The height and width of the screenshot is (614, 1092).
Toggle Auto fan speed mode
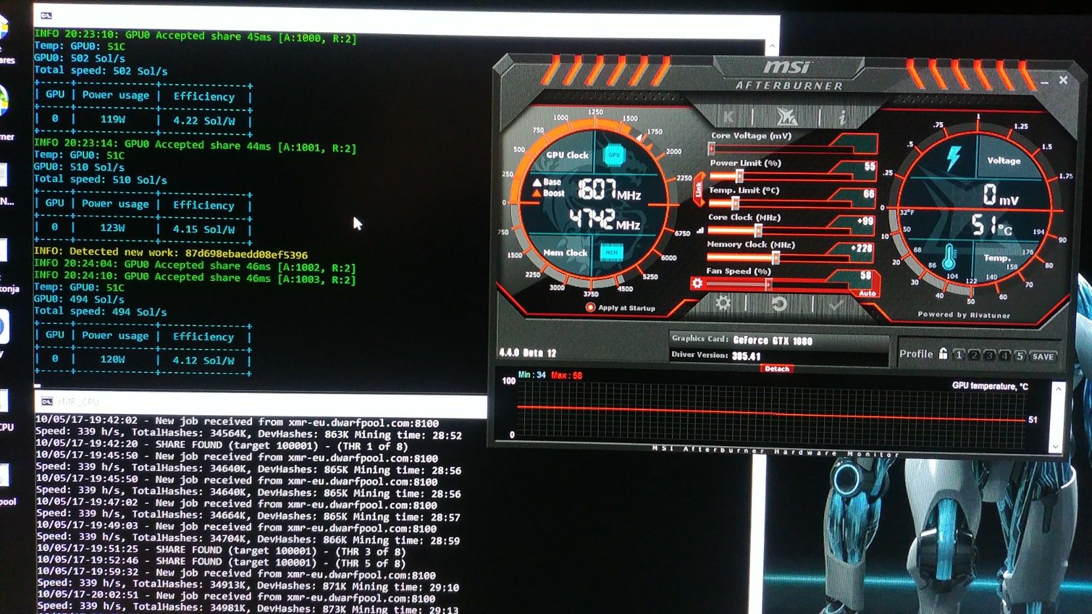click(867, 293)
